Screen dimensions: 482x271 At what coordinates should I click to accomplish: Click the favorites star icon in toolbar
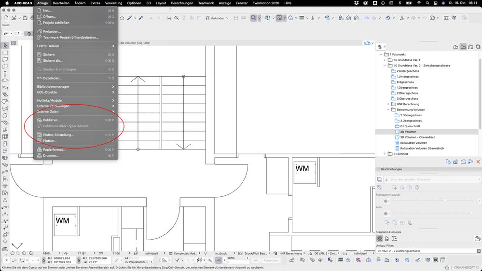click(x=122, y=18)
